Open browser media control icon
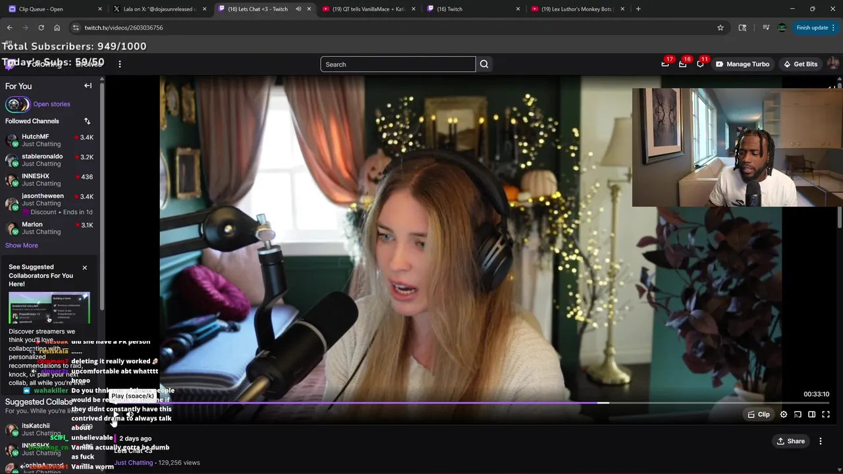Viewport: 843px width, 474px height. (766, 28)
